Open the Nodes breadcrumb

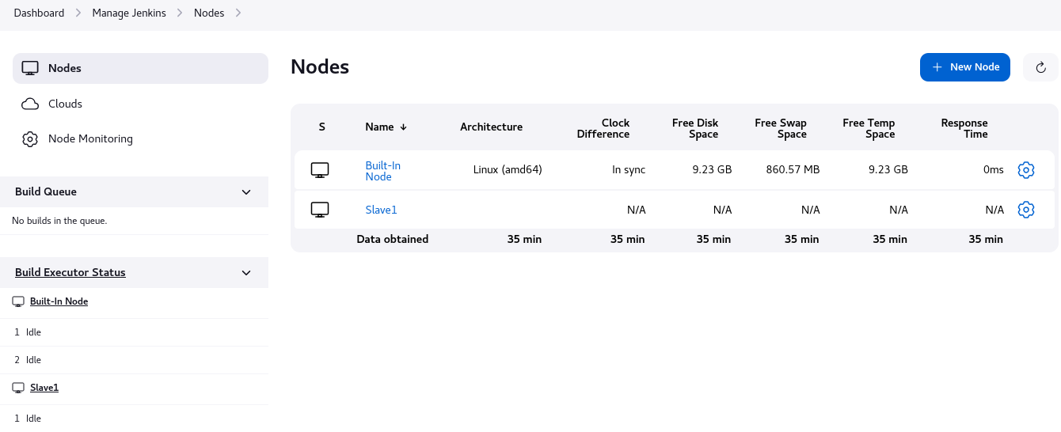tap(209, 13)
